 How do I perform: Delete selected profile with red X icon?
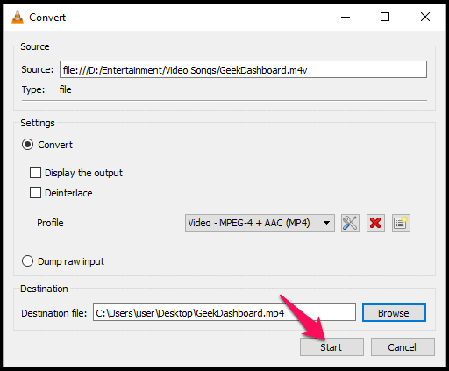pyautogui.click(x=375, y=223)
